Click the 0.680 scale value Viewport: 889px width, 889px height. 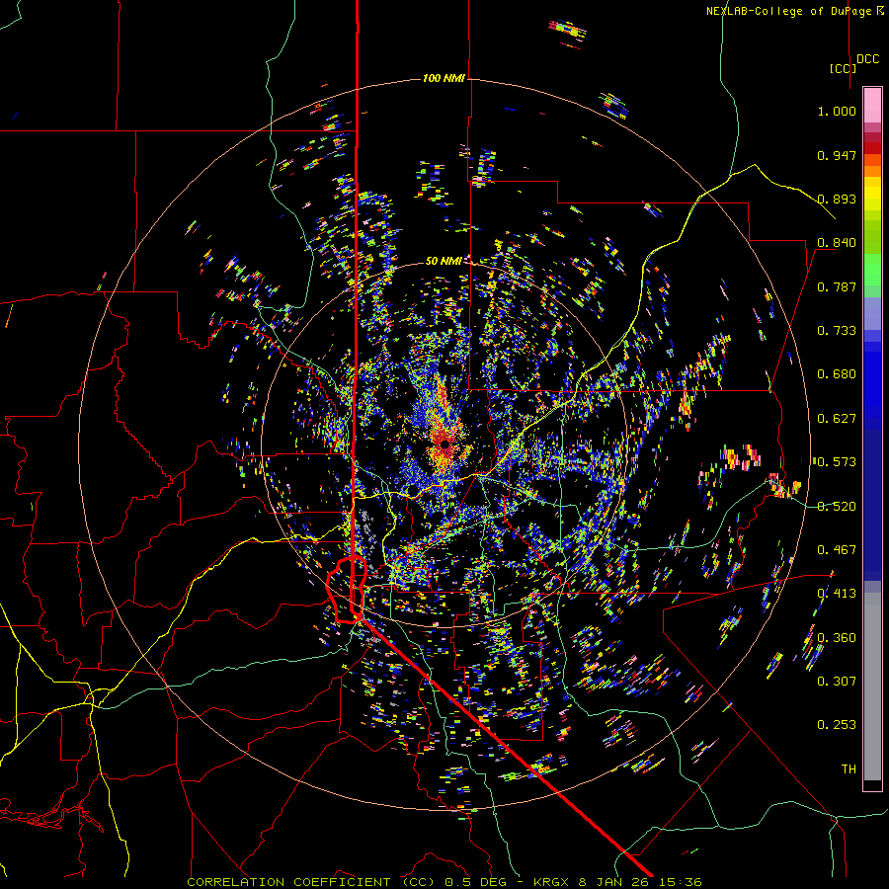pyautogui.click(x=837, y=373)
